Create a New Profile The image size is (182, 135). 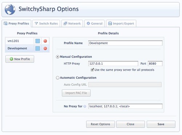point(20,59)
